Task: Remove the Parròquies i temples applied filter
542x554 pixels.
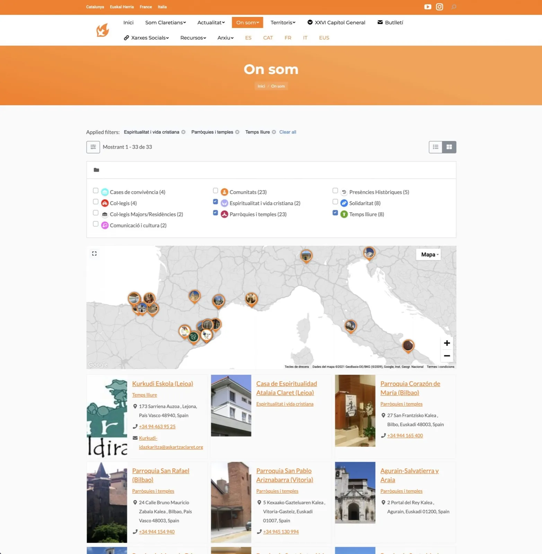Action: pyautogui.click(x=237, y=132)
